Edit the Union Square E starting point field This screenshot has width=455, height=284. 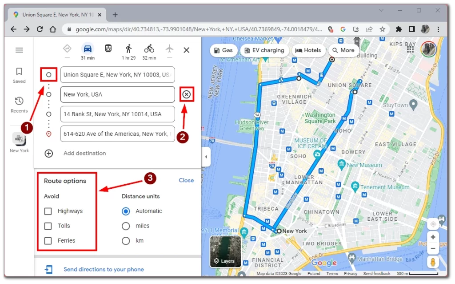[117, 75]
